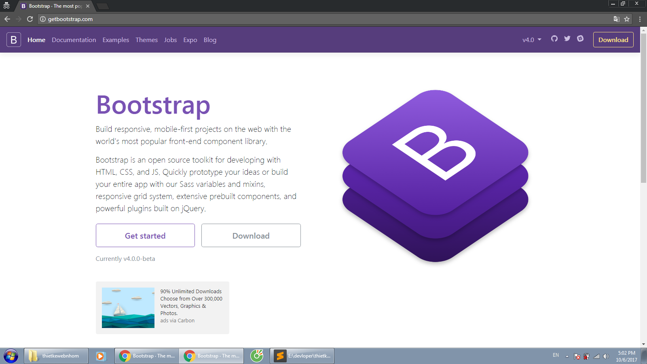Switch to first Chrome Bootstrap taskbar window
The width and height of the screenshot is (647, 364).
147,356
